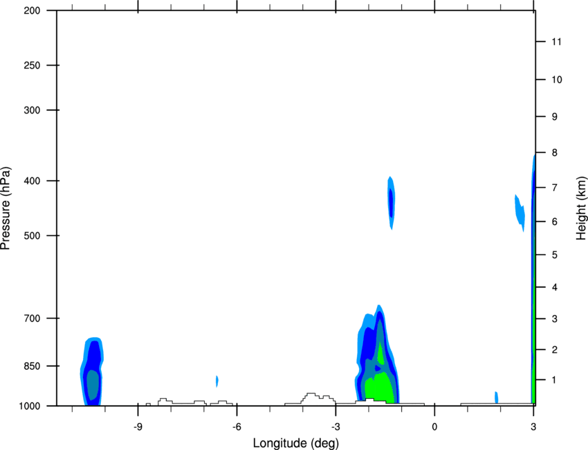This screenshot has height=450, width=588.
Task: Click the 11 km height label
Action: 556,42
